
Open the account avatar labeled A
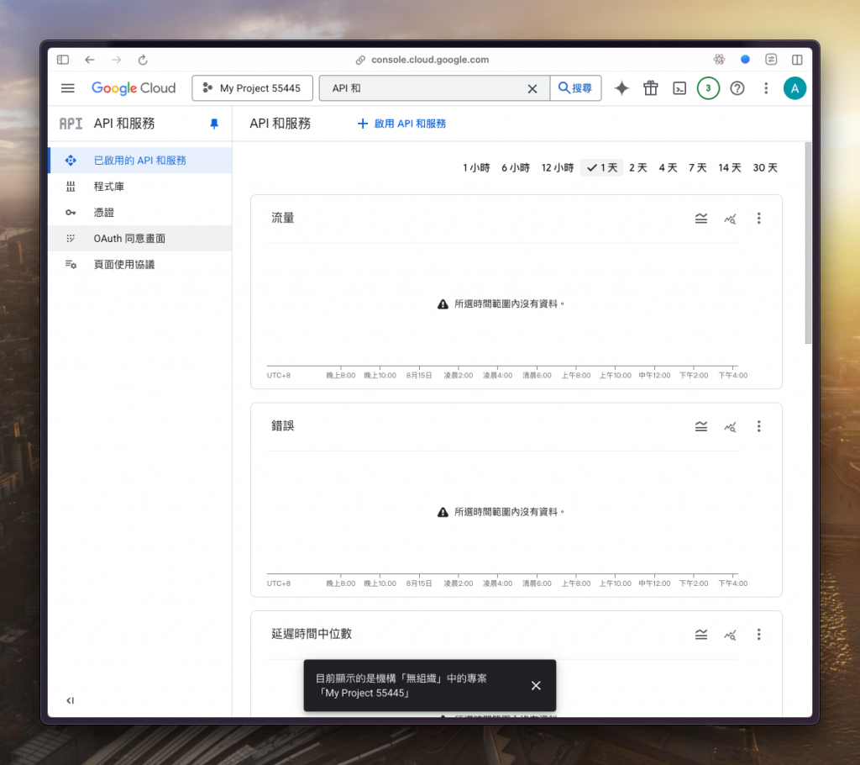[x=794, y=88]
